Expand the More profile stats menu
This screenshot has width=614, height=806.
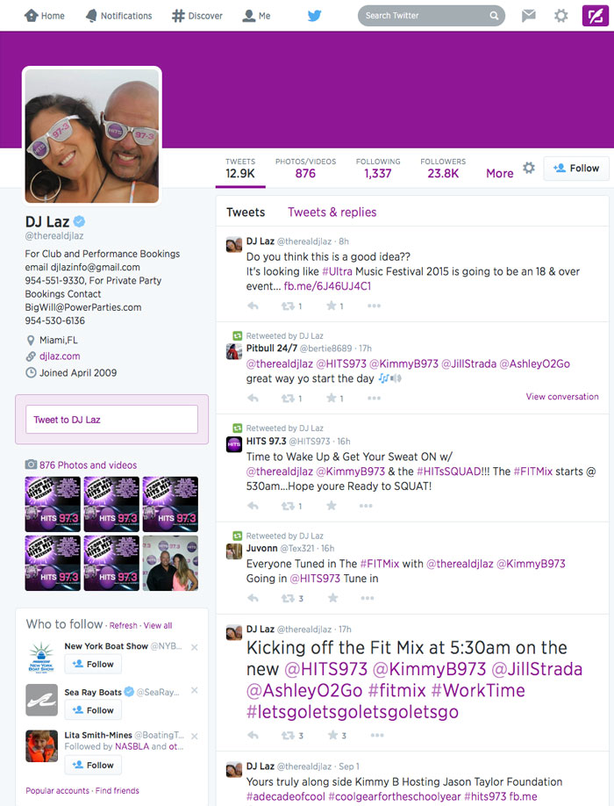coord(499,173)
